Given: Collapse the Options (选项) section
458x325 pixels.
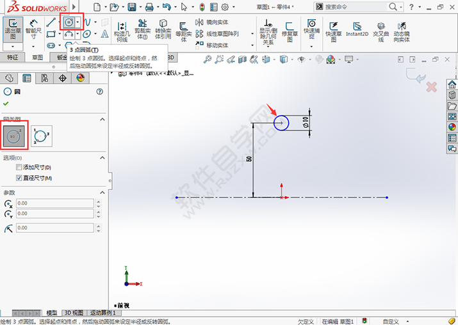Looking at the screenshot, I should (x=101, y=157).
